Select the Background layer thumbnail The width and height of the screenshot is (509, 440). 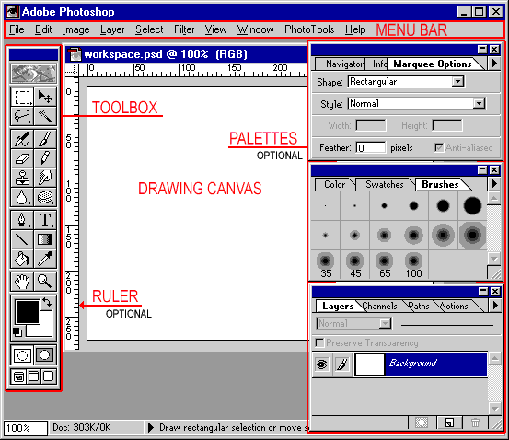[369, 365]
